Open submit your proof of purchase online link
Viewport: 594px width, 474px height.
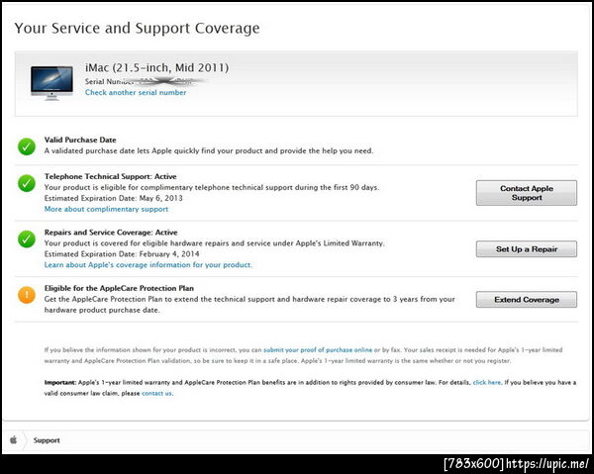[x=318, y=350]
